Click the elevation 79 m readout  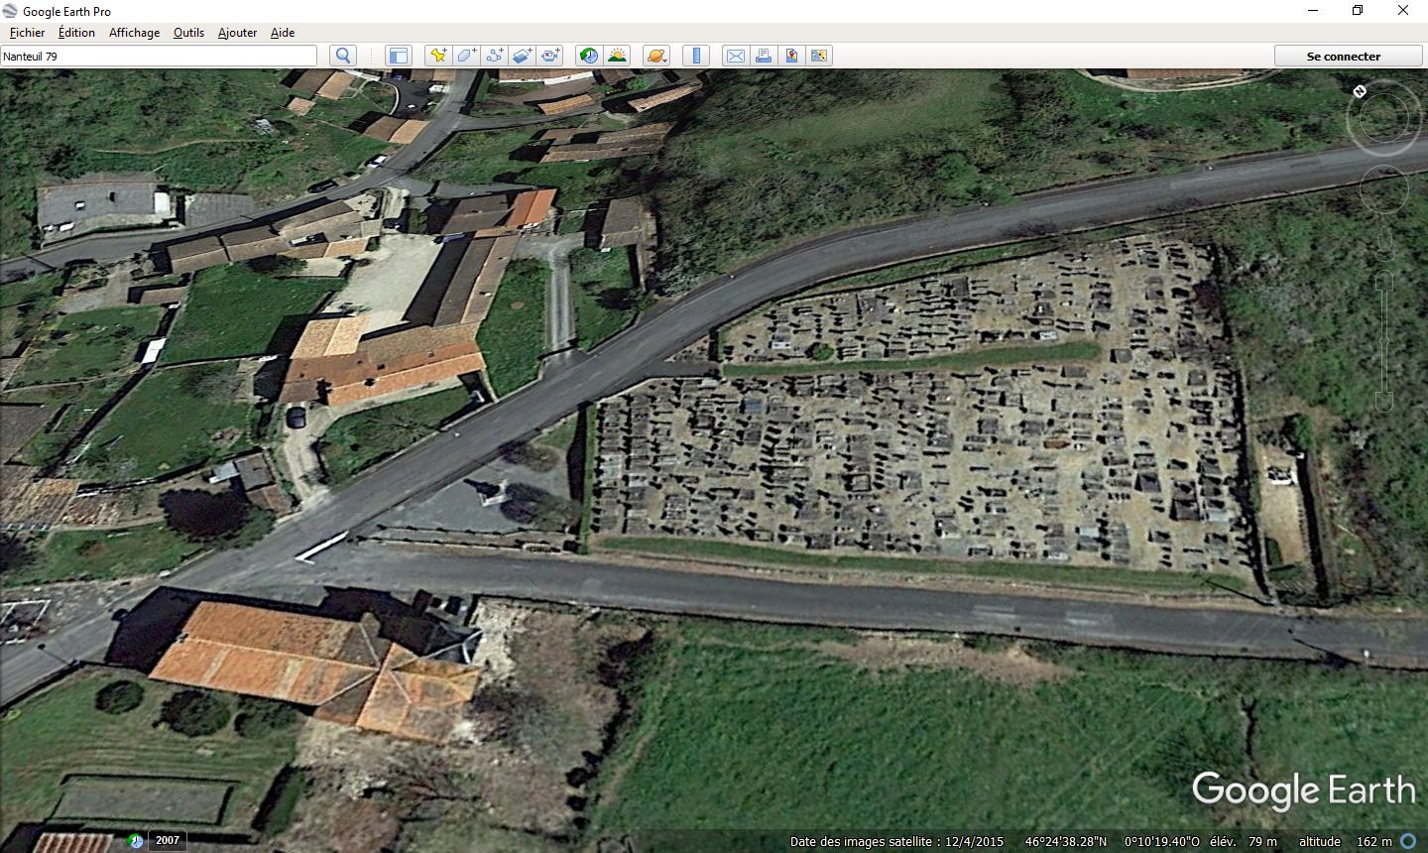click(x=1262, y=841)
